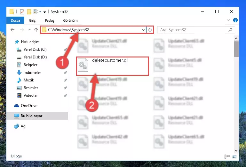Open the blue Help question icon
246x167 pixels.
(235, 20)
